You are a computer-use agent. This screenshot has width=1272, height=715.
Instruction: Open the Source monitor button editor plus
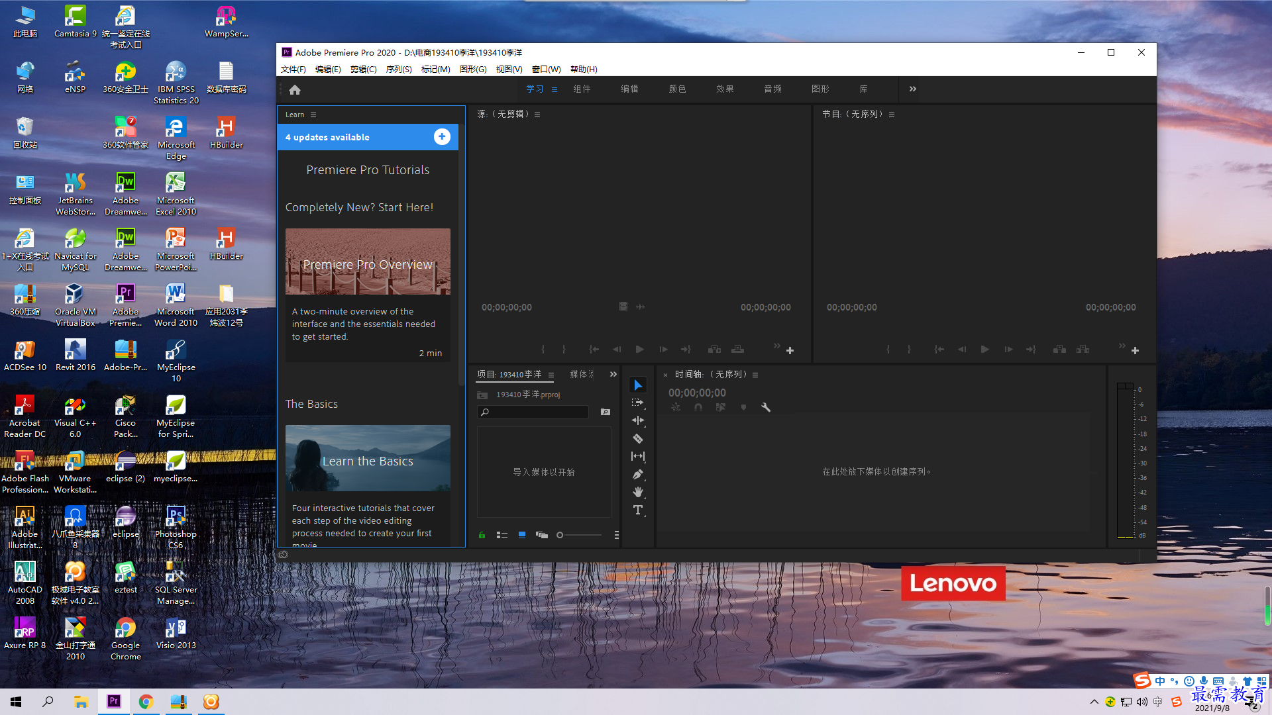(790, 350)
